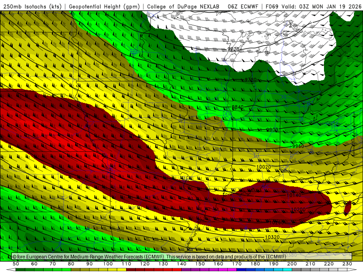The image size is (363, 272).
Task: Click the 10140 height contour label
Action: point(294,195)
